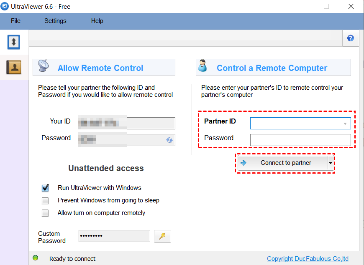Open the contacts address book icon
The height and width of the screenshot is (265, 364).
(14, 67)
